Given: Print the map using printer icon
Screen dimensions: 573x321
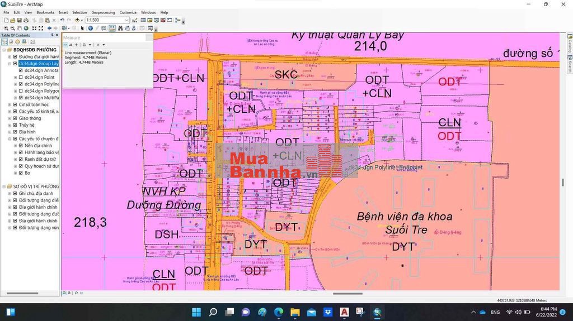Looking at the screenshot, I should (26, 20).
